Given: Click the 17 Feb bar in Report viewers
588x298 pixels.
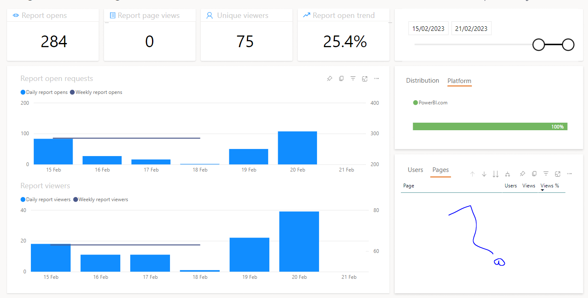Looking at the screenshot, I should [150, 263].
